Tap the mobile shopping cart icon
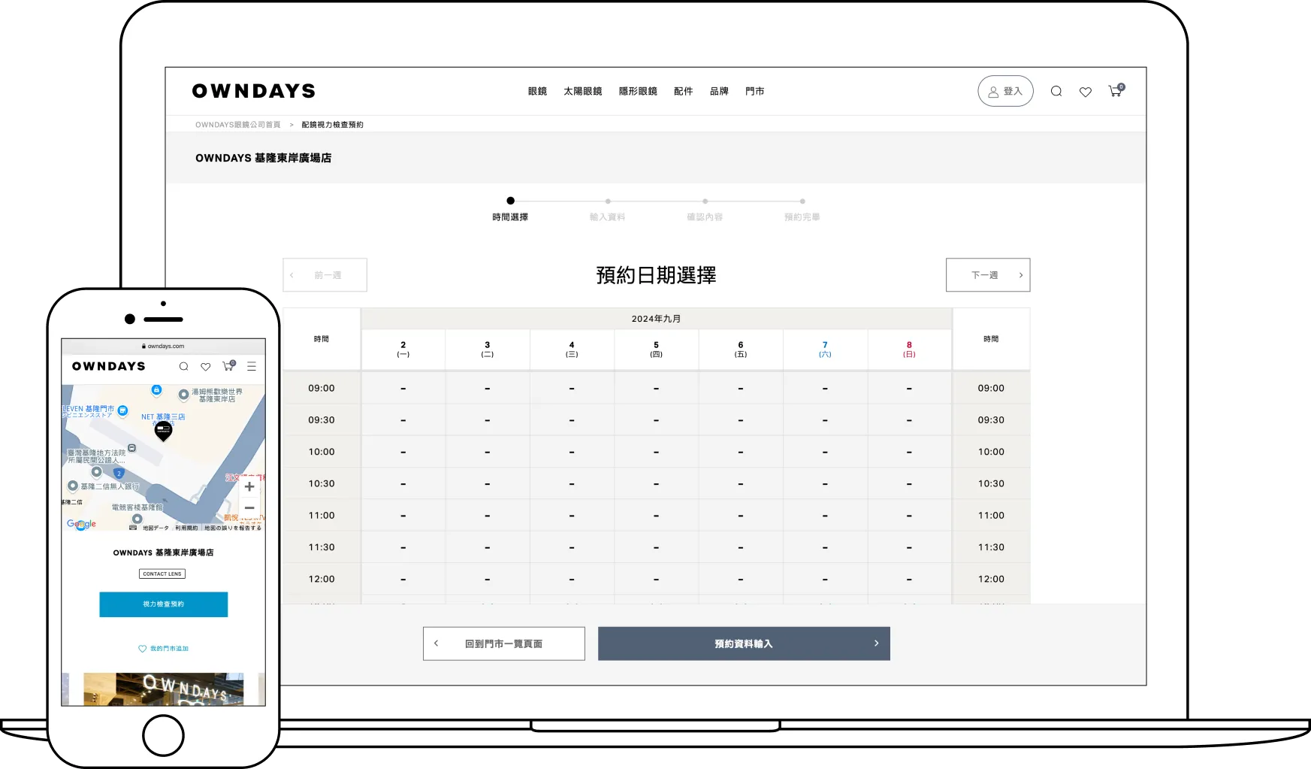 pyautogui.click(x=228, y=366)
